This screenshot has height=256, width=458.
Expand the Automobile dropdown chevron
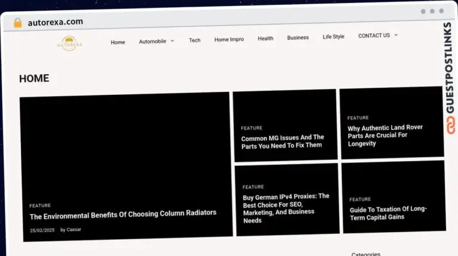172,41
